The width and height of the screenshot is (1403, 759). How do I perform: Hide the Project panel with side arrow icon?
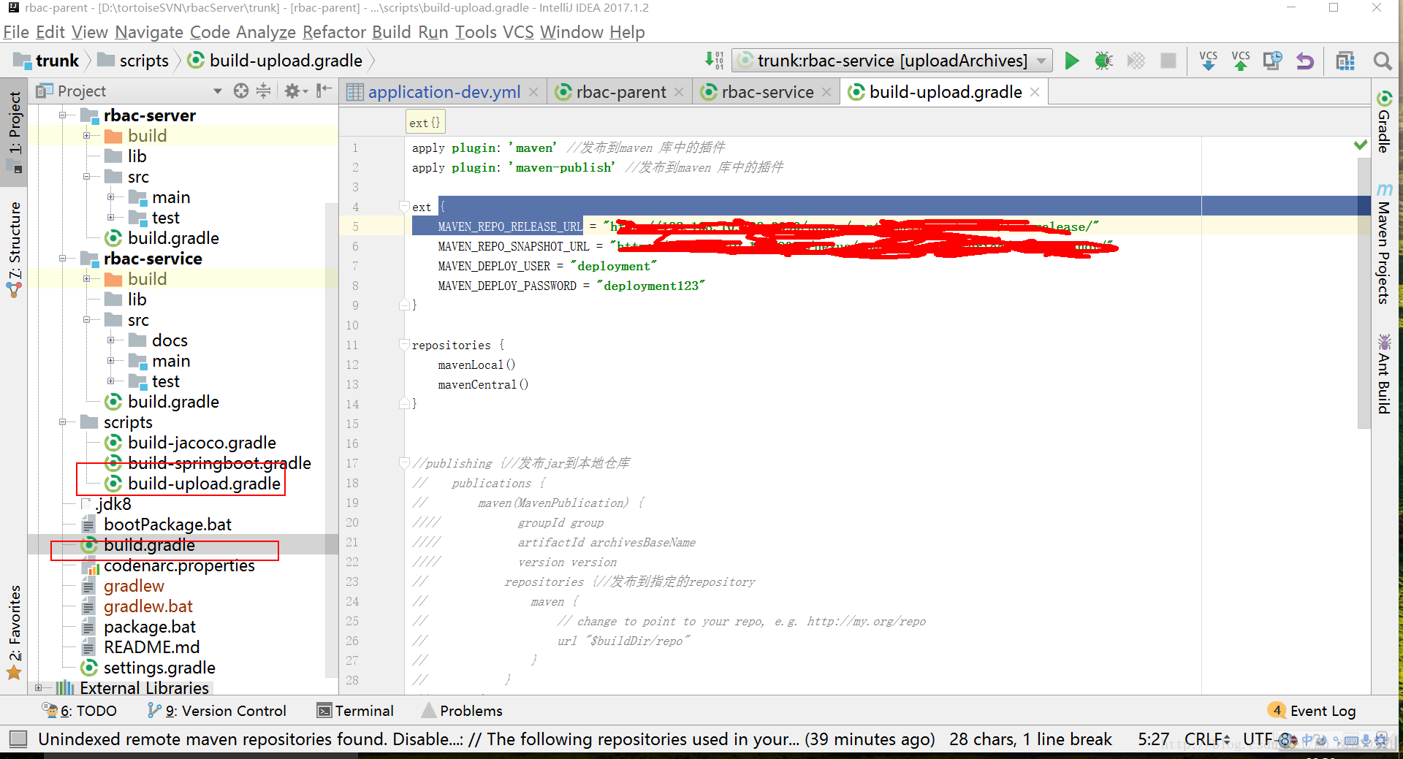click(x=324, y=91)
